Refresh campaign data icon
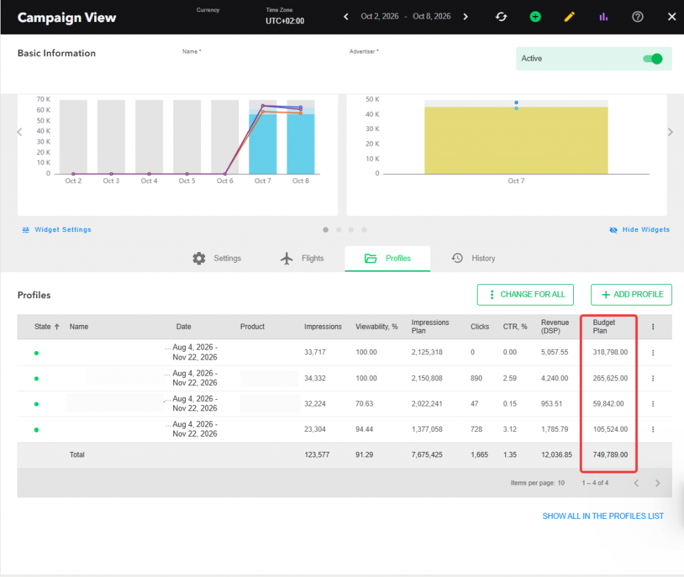This screenshot has width=684, height=577. coord(501,17)
